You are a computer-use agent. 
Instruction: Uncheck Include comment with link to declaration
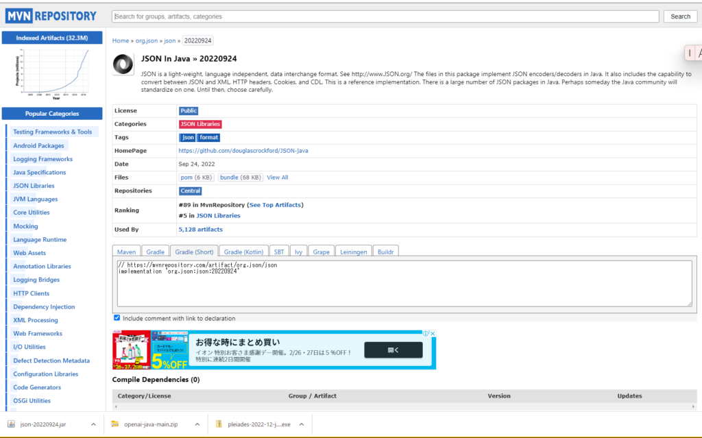click(x=117, y=317)
